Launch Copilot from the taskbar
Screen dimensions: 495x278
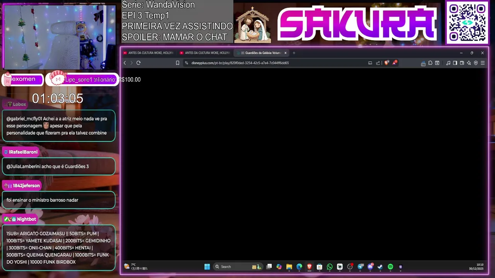279,267
